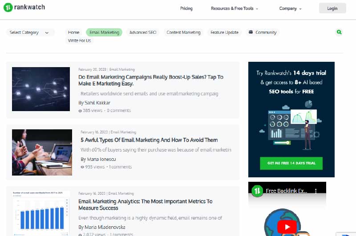Click the eye views icon for 935 views
Screen dimensions: 356x236
(82, 167)
